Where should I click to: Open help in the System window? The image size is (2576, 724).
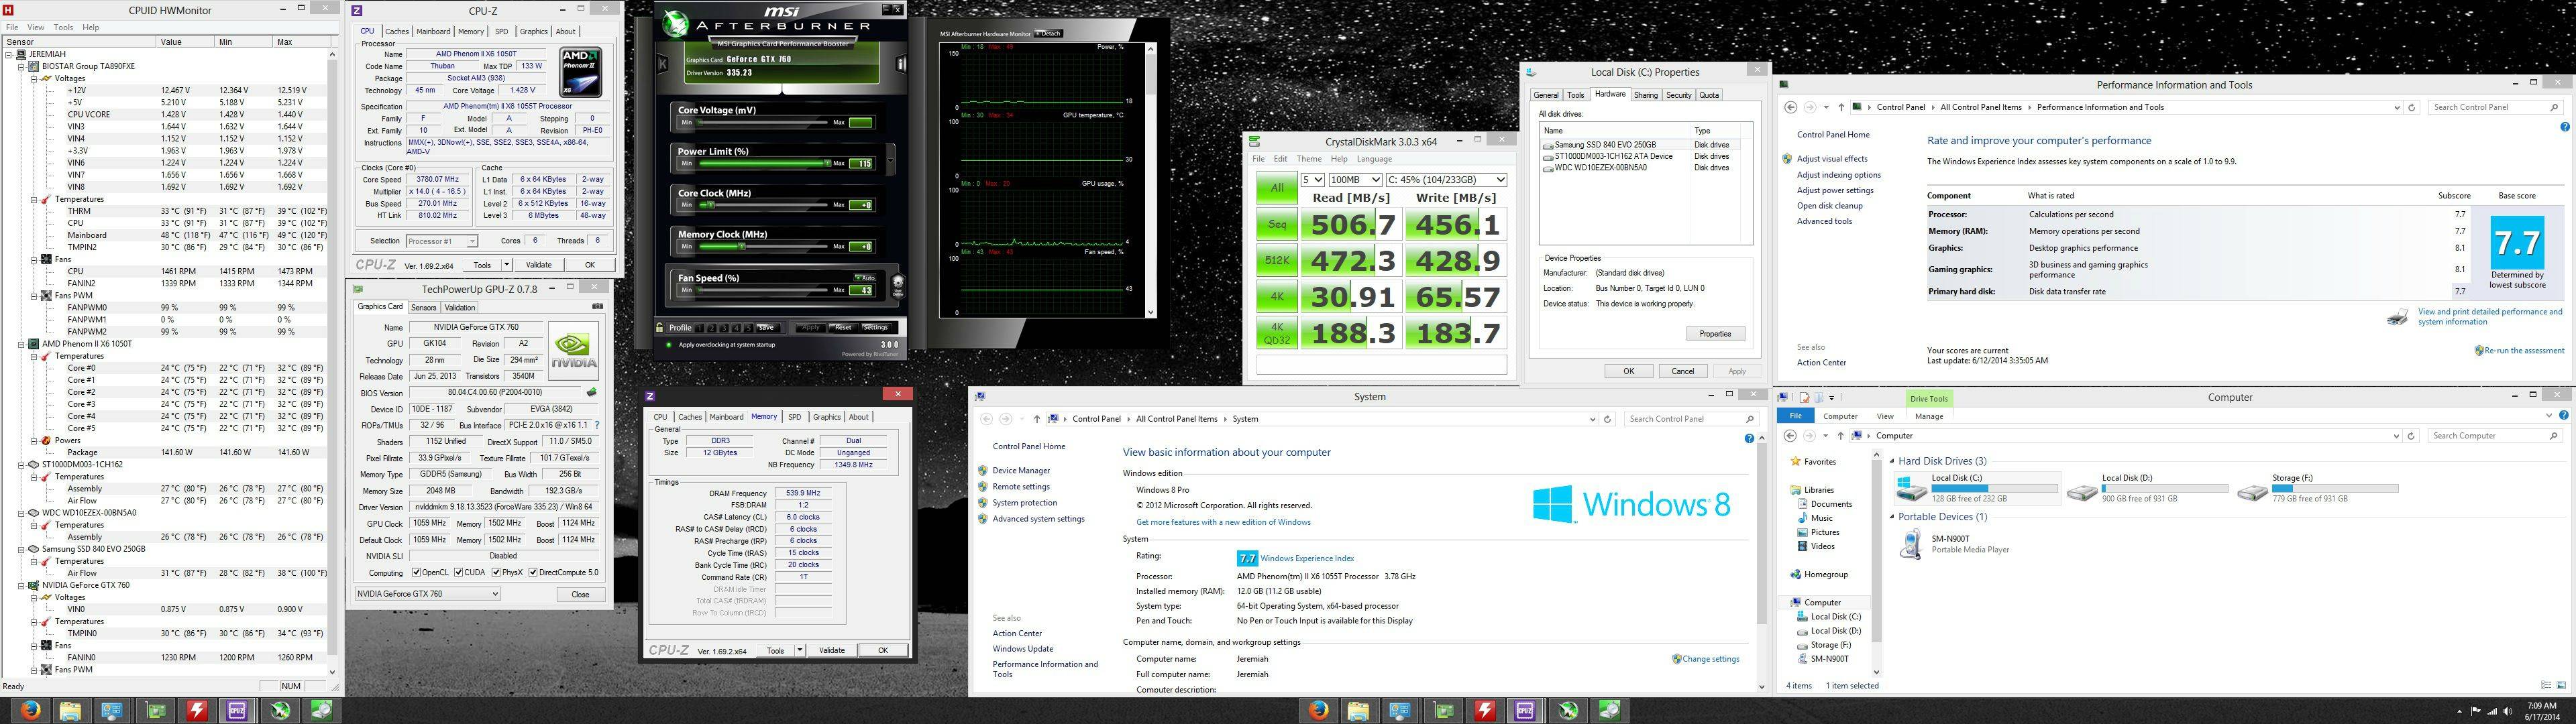point(1749,438)
